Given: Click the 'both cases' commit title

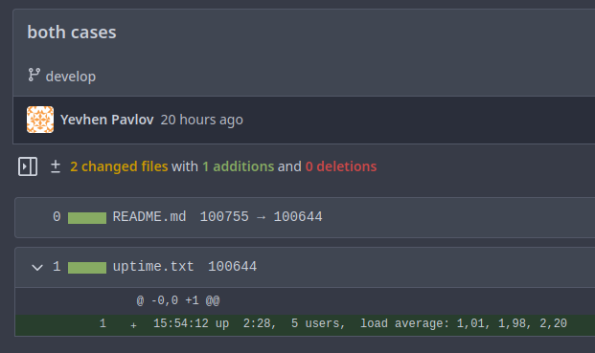Looking at the screenshot, I should 72,33.
